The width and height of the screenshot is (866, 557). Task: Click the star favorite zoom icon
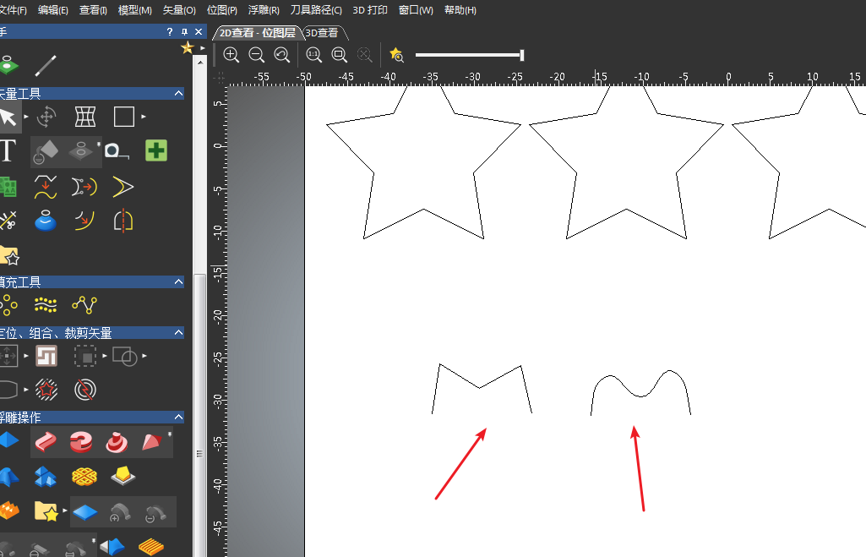pos(396,55)
